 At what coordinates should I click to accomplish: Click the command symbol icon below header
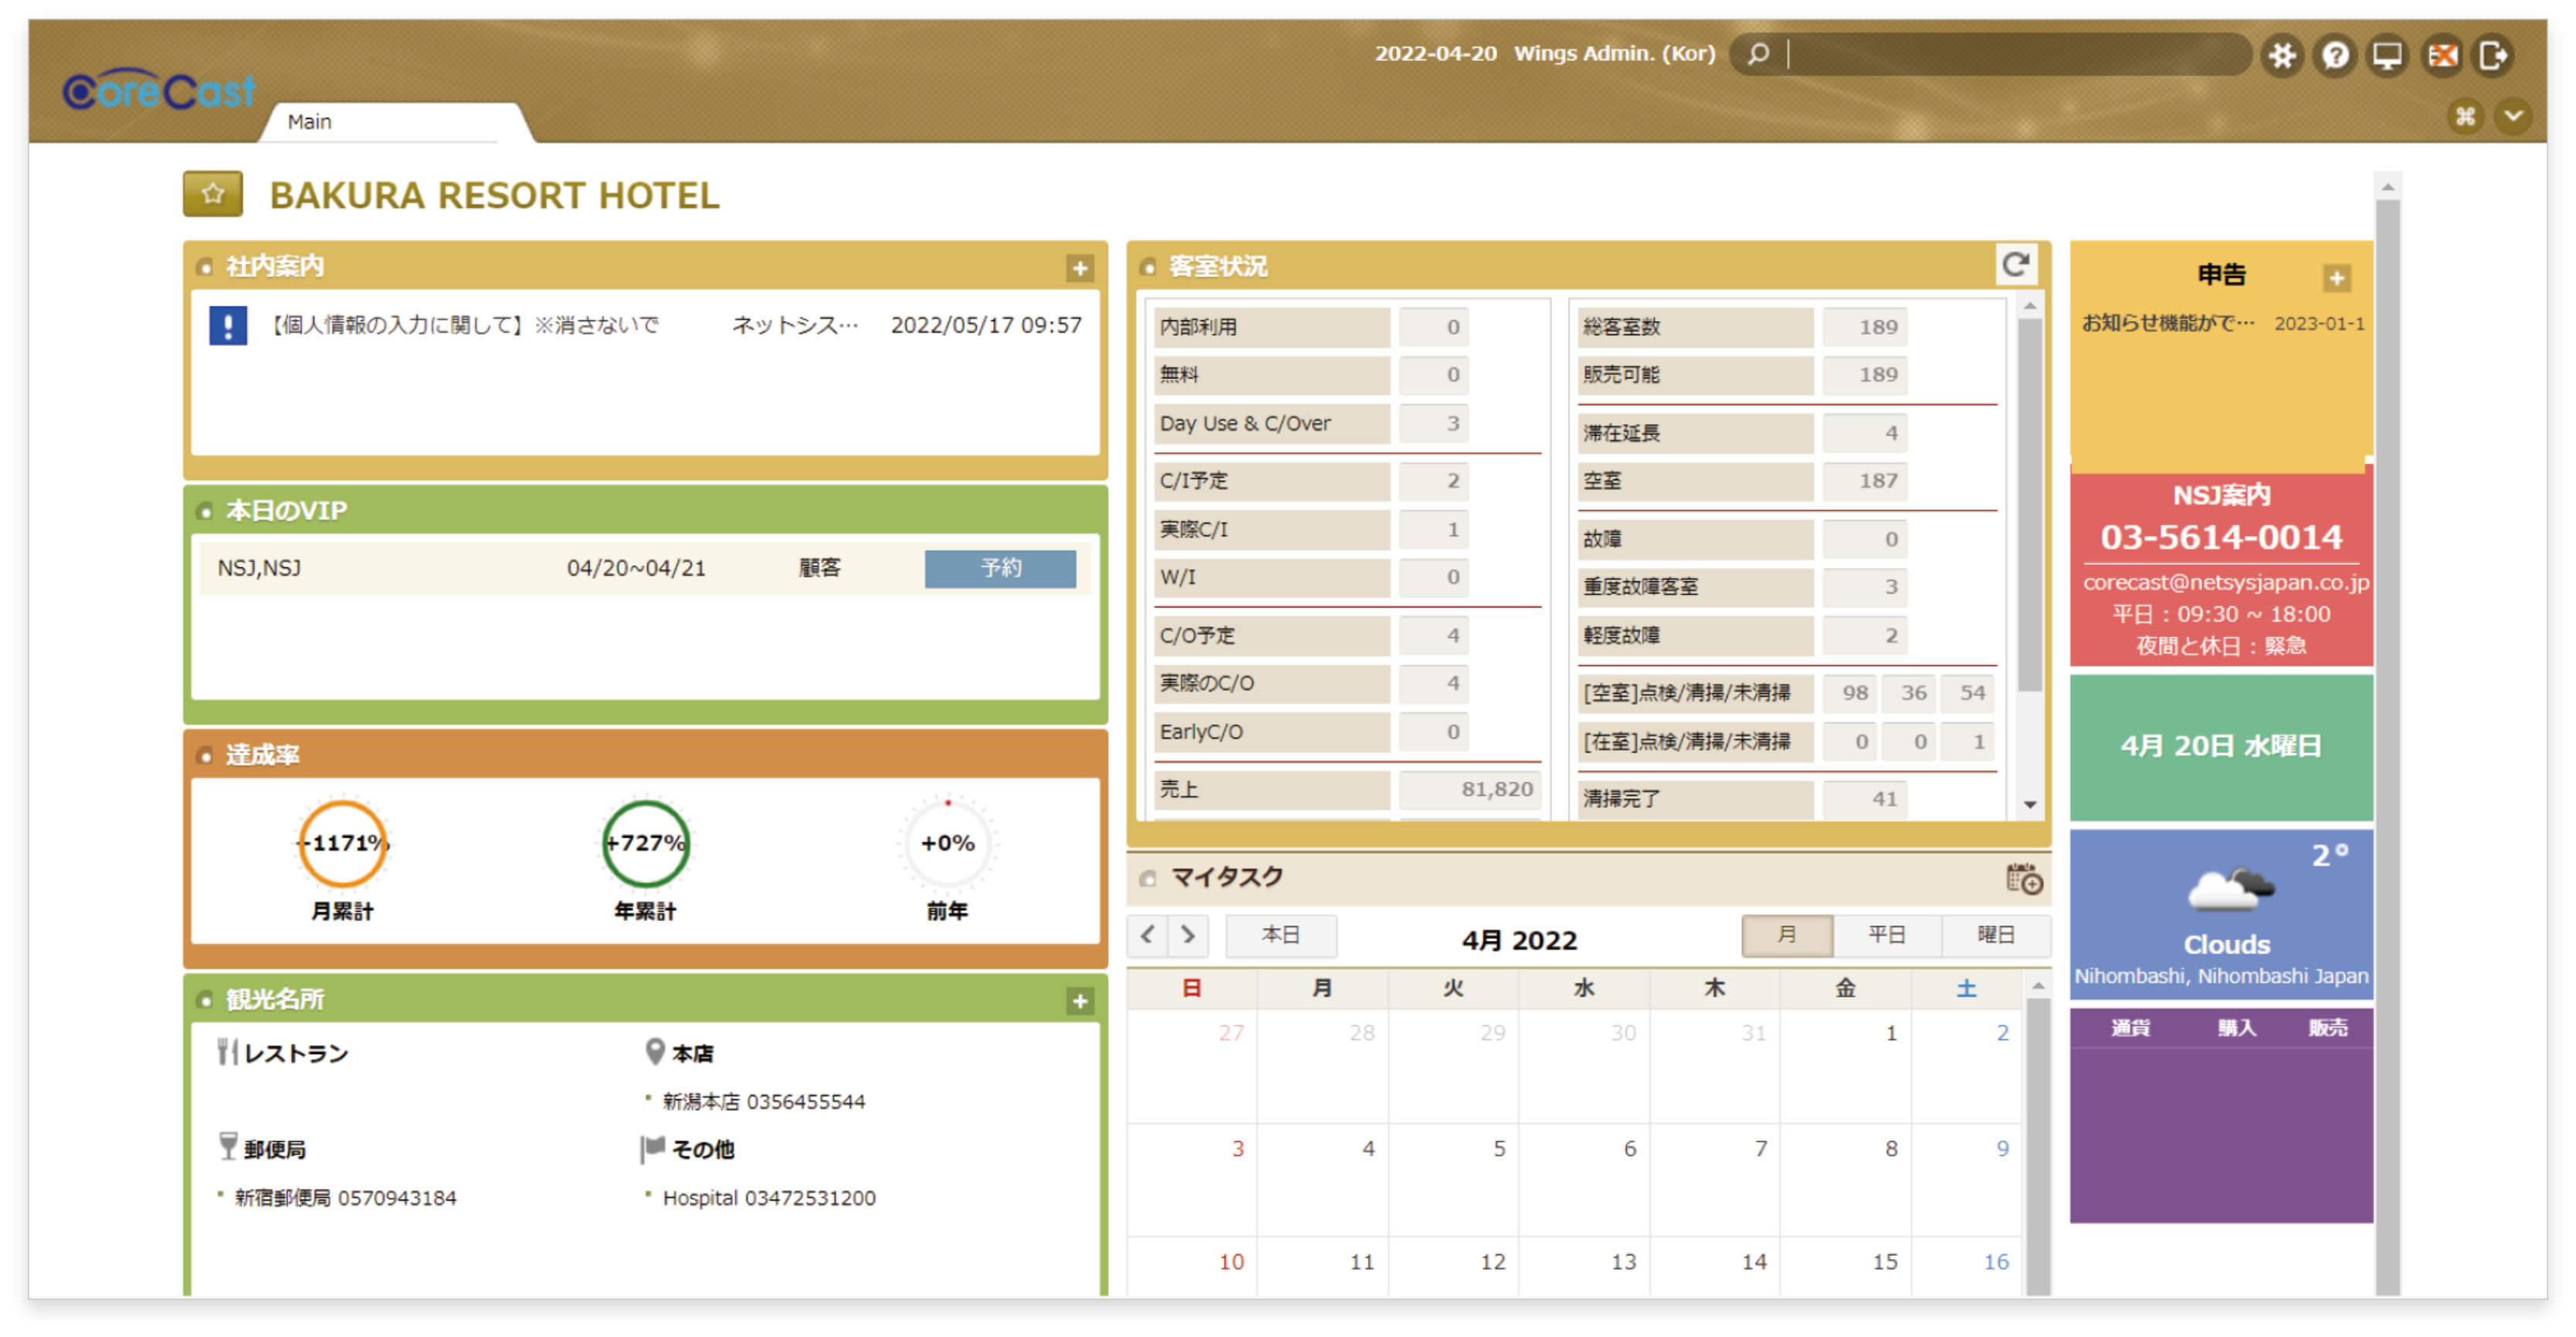coord(2465,116)
